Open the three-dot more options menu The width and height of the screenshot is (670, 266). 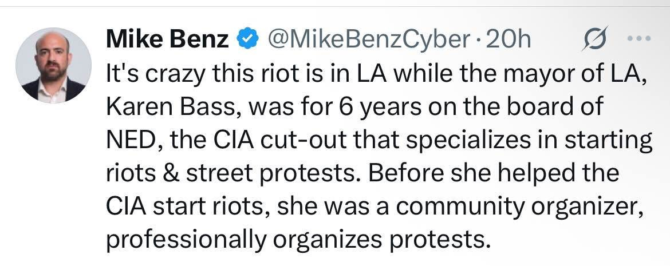point(639,38)
